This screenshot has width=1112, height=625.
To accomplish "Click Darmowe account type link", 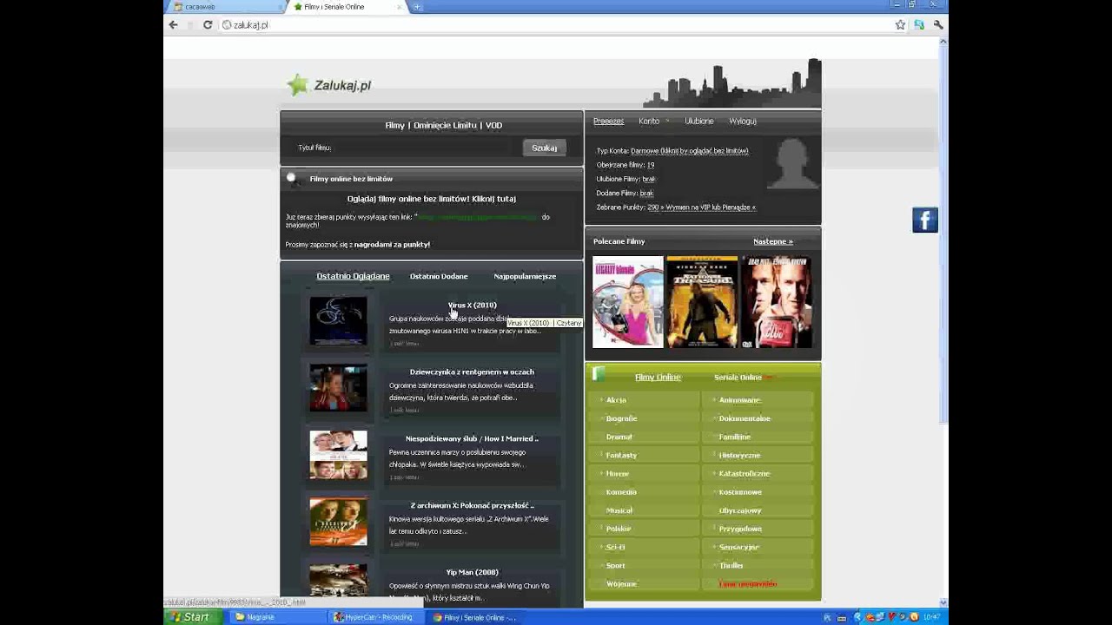I will click(689, 151).
